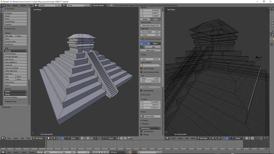Switch to face select mode in the left viewport
The image size is (274, 154).
coord(87,138)
